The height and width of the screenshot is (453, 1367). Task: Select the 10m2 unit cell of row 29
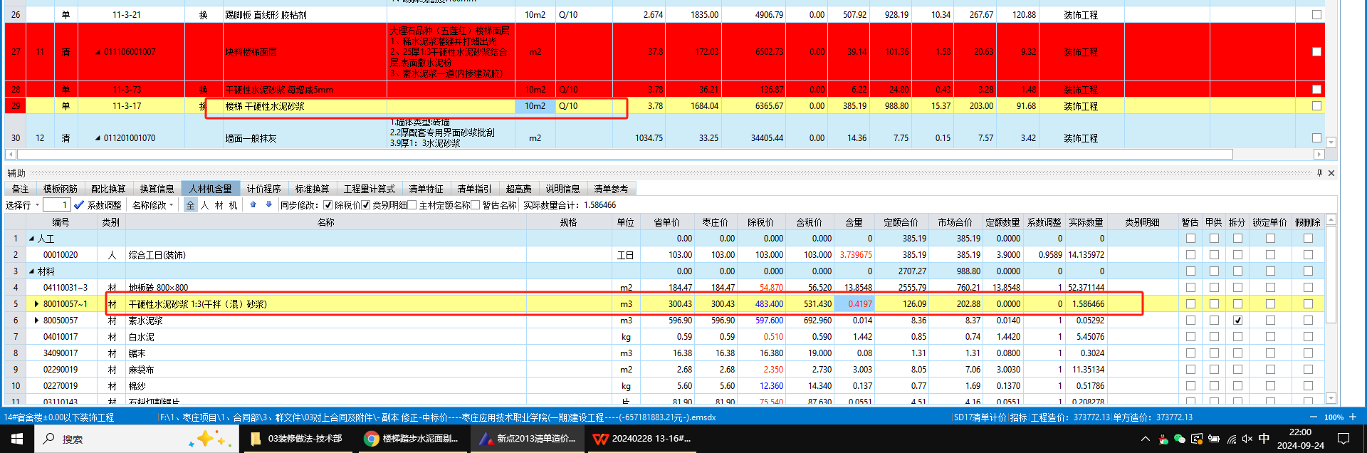point(535,106)
